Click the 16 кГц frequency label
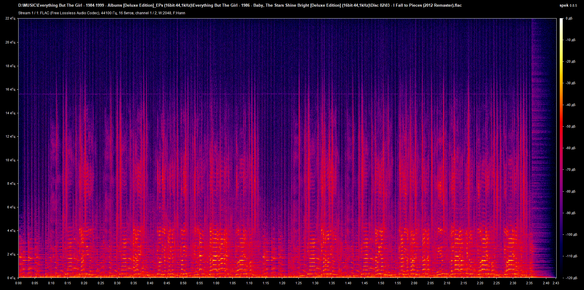Image resolution: width=584 pixels, height=290 pixels. (10, 89)
